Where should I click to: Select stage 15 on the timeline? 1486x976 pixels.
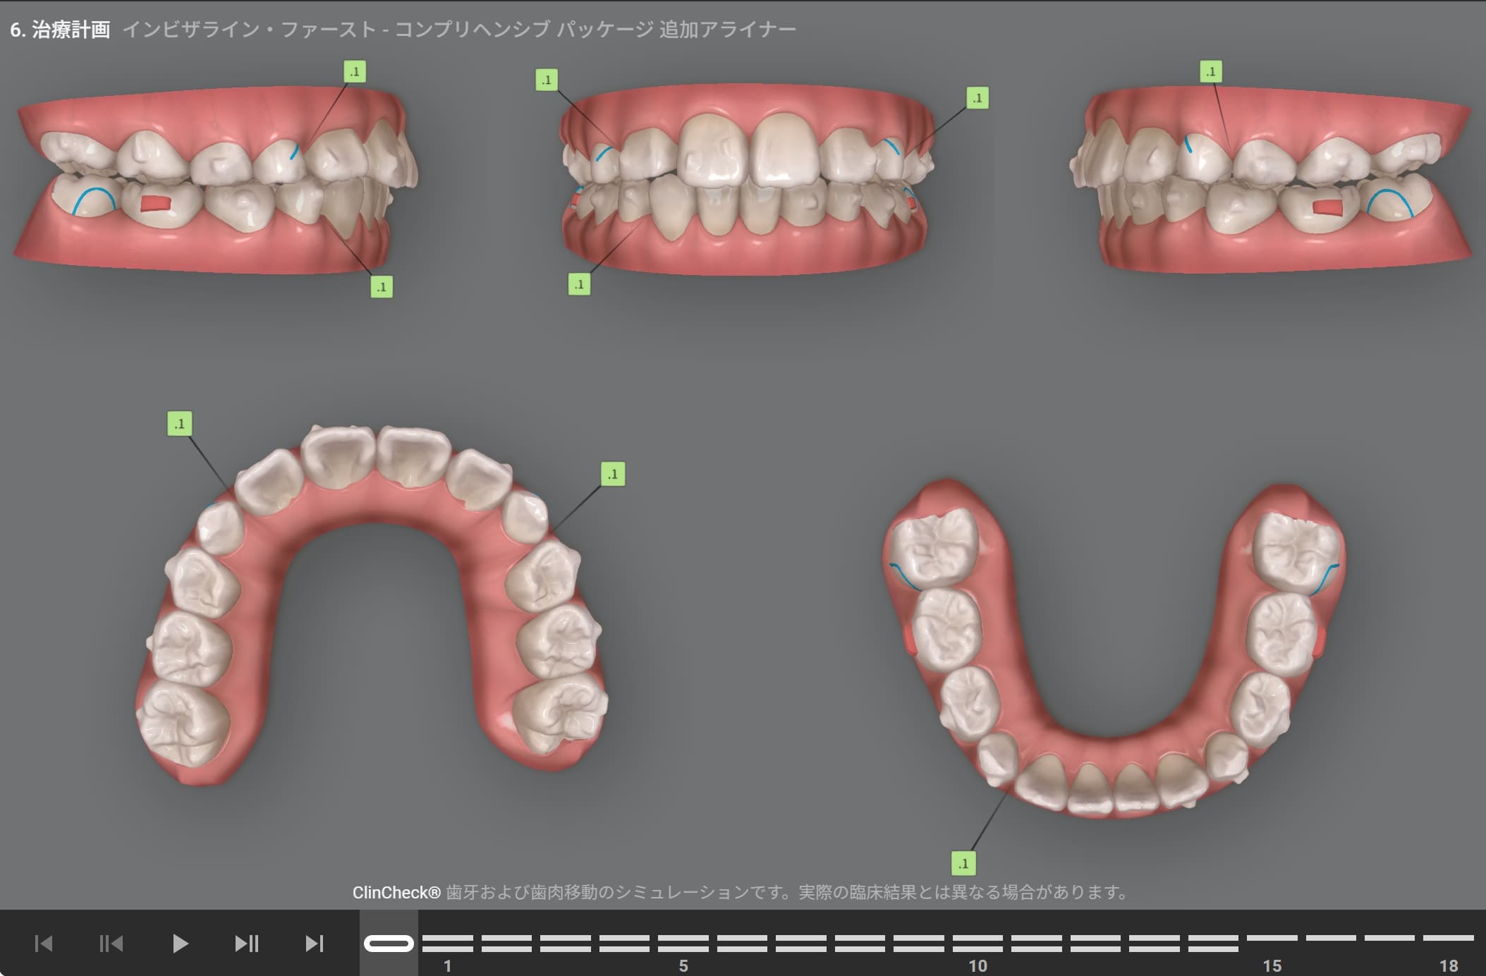[1272, 939]
